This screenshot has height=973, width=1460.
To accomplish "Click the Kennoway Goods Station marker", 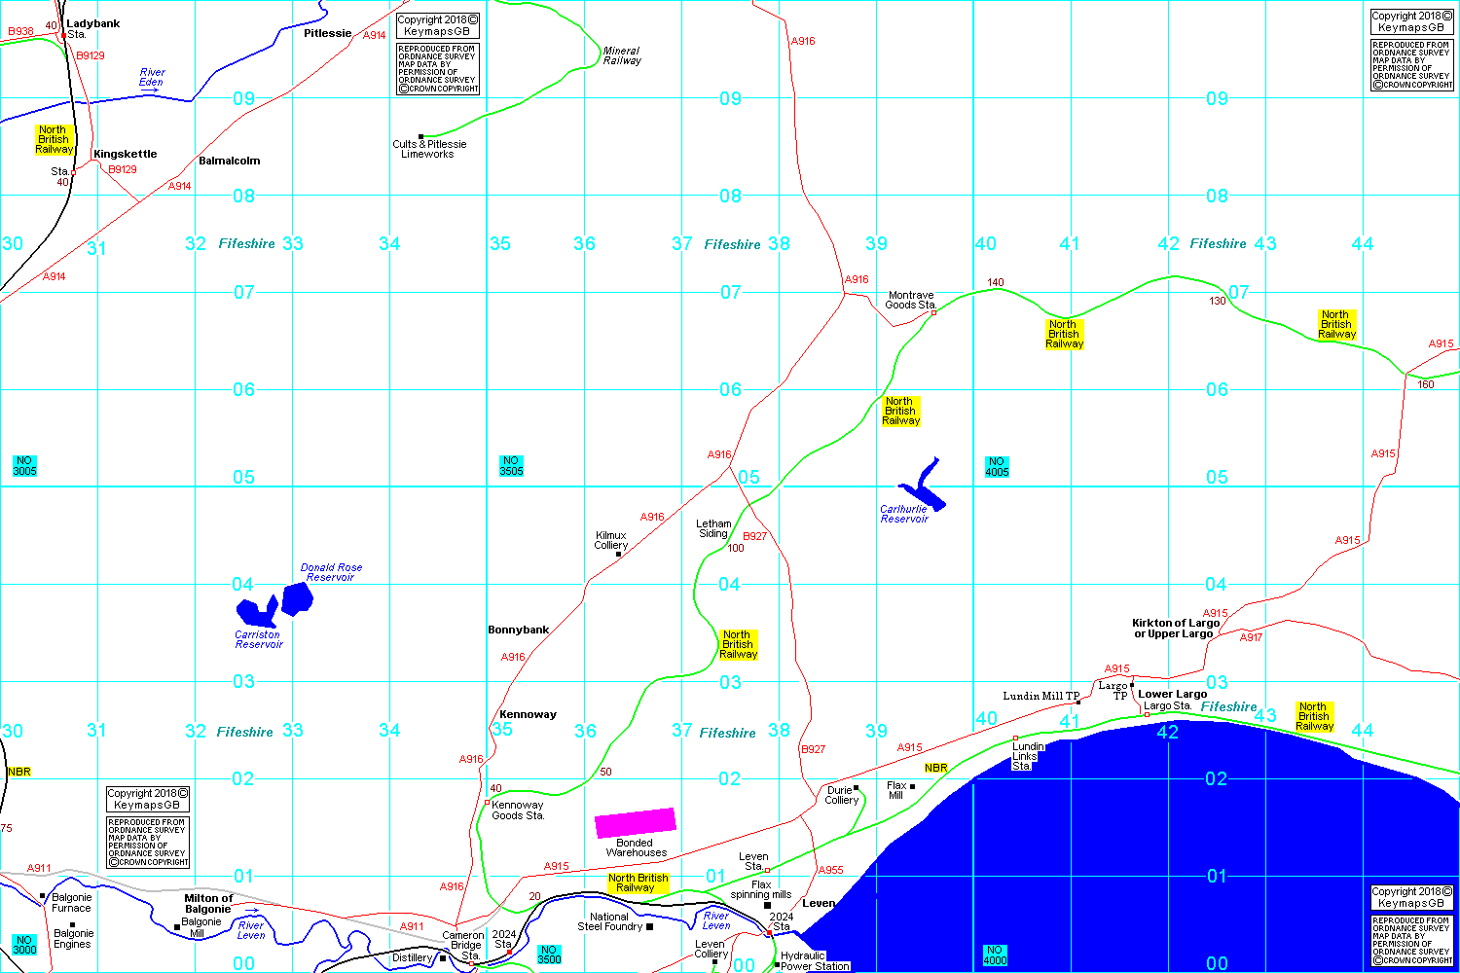I will (x=487, y=802).
